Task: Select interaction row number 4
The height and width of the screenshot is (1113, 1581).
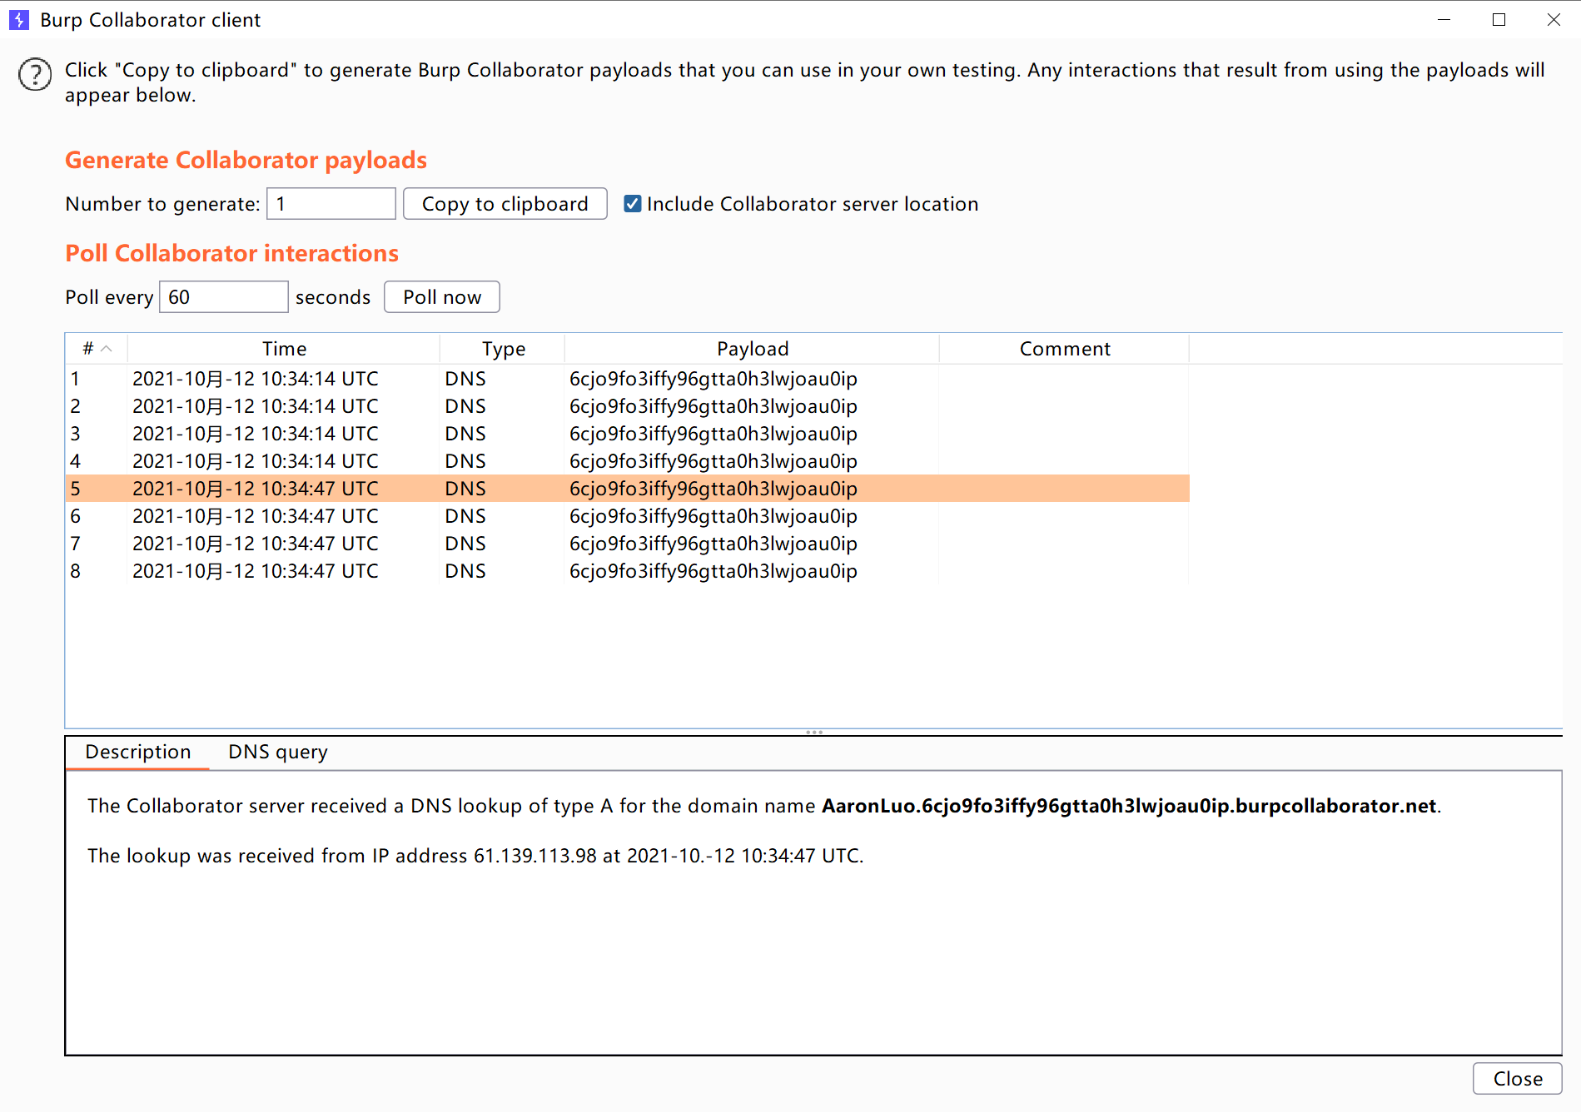Action: click(628, 461)
